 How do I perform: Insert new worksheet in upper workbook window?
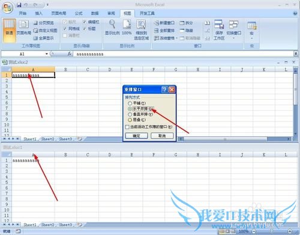pyautogui.click(x=79, y=139)
